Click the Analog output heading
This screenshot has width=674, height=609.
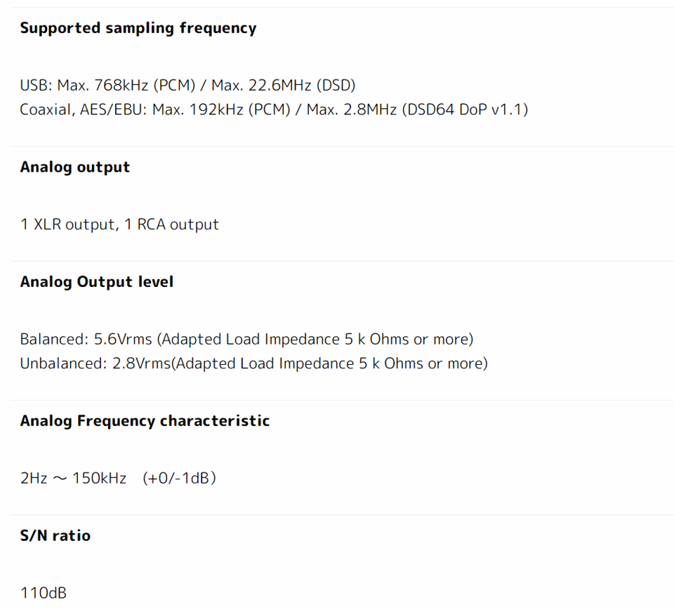[x=74, y=167]
